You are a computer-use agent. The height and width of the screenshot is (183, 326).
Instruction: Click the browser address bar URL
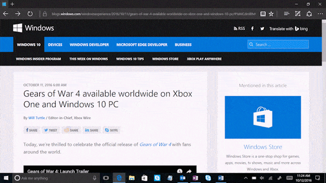pos(153,14)
